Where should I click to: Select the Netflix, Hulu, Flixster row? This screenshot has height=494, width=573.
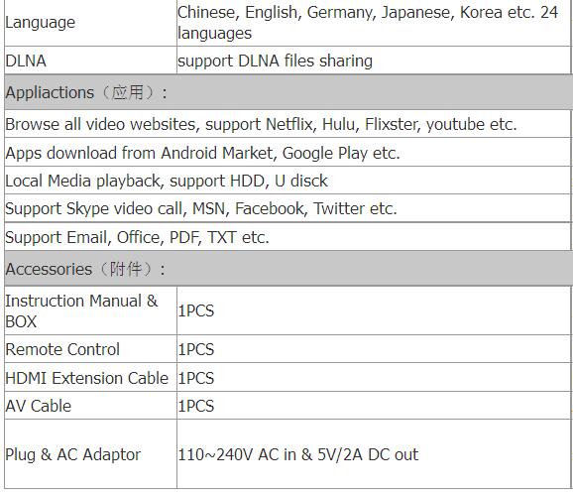[287, 124]
